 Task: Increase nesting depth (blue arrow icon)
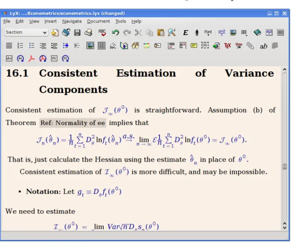point(66,46)
